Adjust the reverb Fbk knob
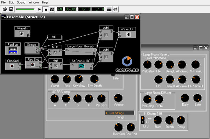 [x=159, y=65]
